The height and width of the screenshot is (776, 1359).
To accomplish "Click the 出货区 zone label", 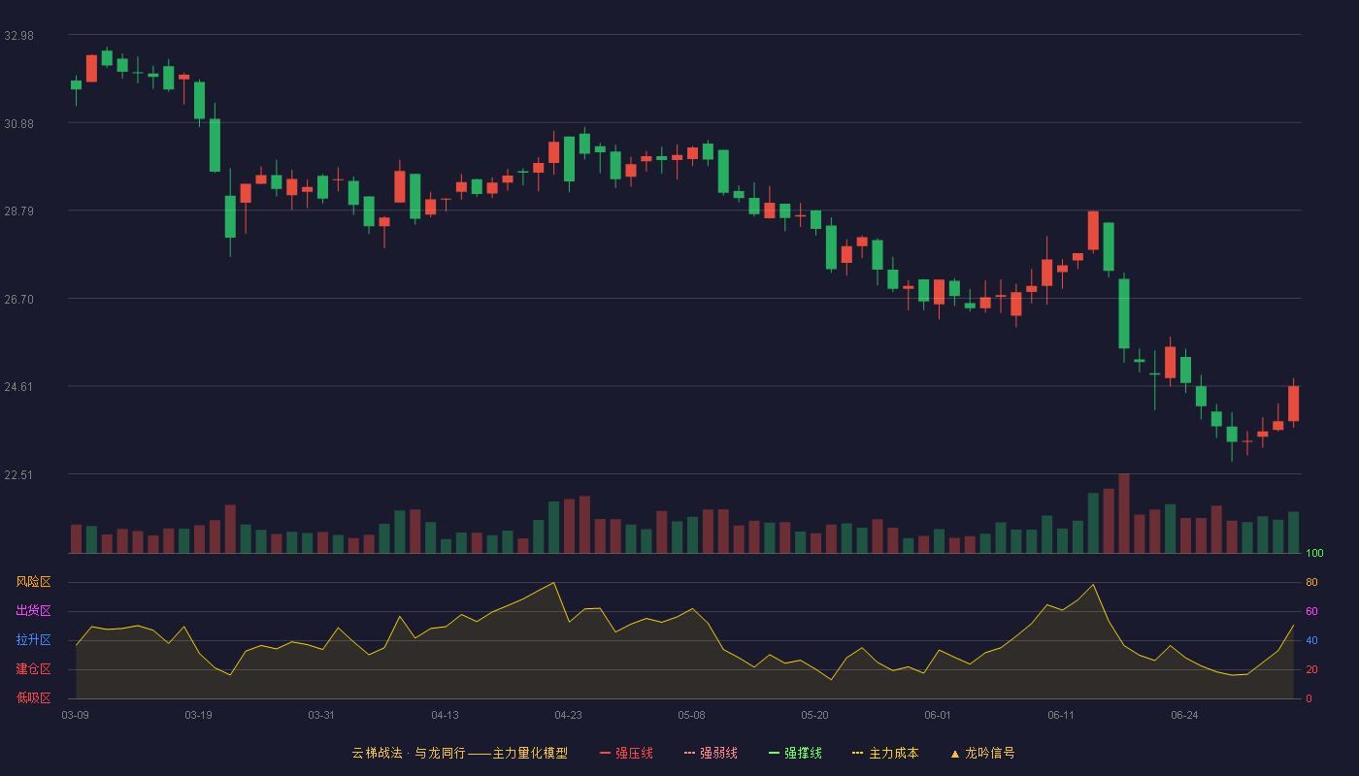I will tap(33, 611).
